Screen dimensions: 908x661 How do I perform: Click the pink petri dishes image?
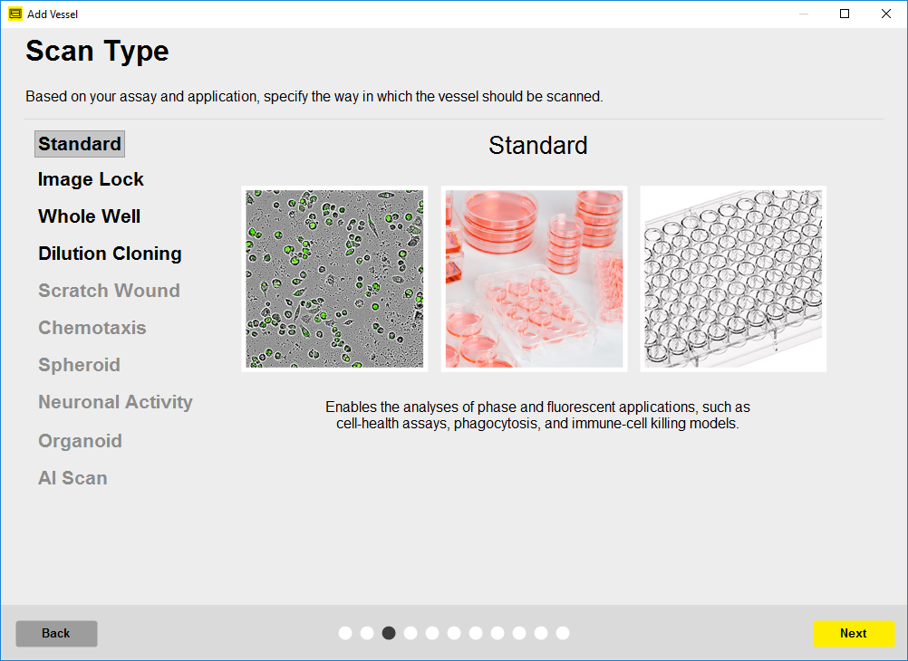click(x=534, y=279)
